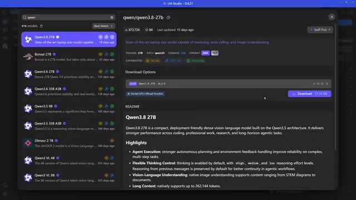Screen dimensions: 356x200
Task: Click the green reasoning icon on Qwen3.5 9B row
Action: pos(112,106)
